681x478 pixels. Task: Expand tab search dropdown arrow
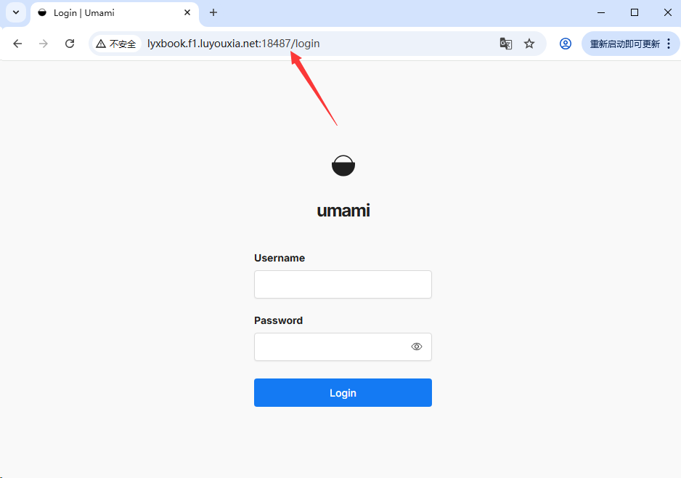(x=16, y=12)
